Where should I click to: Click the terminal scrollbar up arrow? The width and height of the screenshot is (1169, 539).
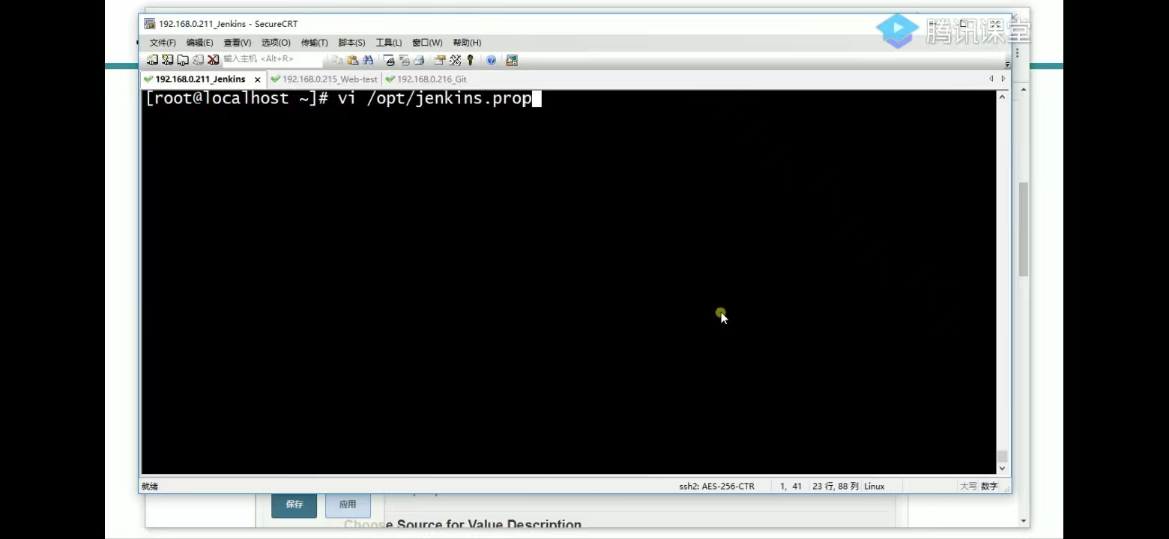(x=1003, y=97)
